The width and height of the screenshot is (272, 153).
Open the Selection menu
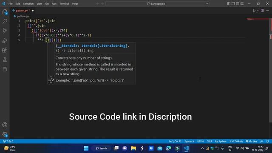[x=28, y=4]
